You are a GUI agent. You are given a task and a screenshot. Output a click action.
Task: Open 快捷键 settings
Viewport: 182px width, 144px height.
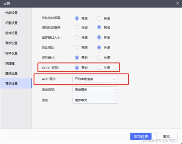point(10,63)
